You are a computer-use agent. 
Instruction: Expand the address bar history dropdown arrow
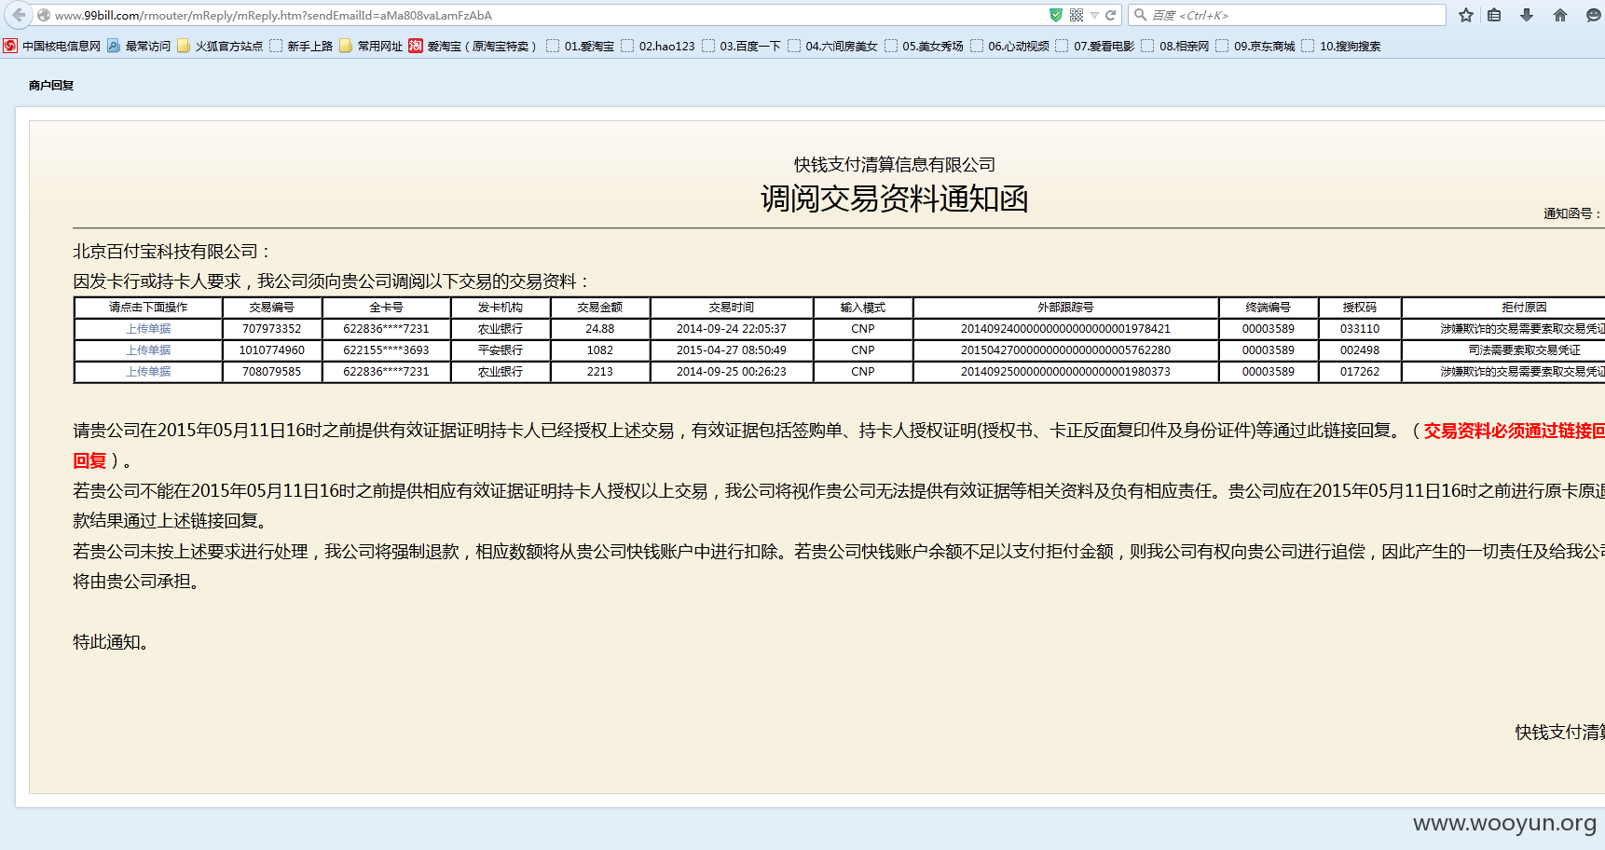click(x=1094, y=16)
